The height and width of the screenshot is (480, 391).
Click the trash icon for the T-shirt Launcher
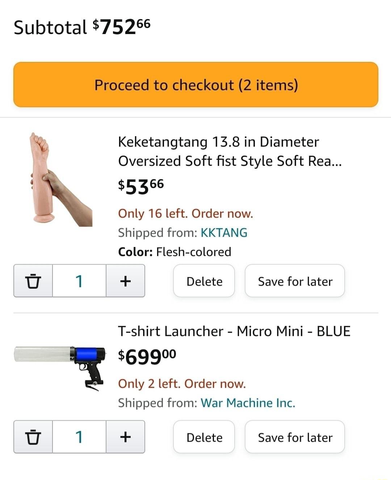tap(33, 437)
